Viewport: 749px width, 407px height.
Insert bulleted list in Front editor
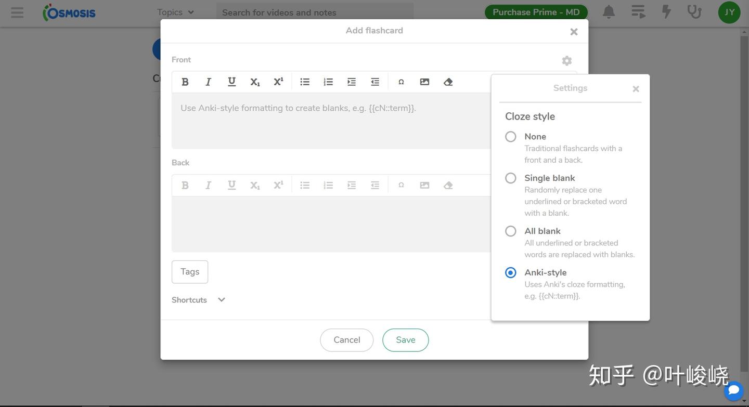click(305, 82)
